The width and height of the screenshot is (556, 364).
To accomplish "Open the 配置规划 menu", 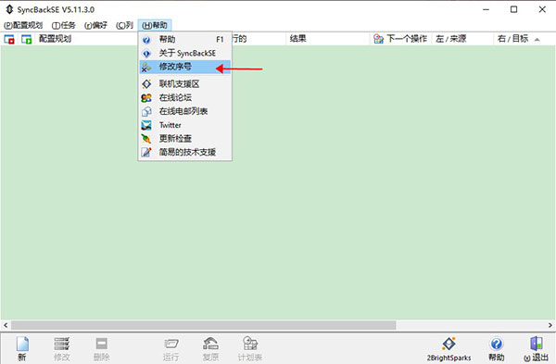I will point(23,25).
